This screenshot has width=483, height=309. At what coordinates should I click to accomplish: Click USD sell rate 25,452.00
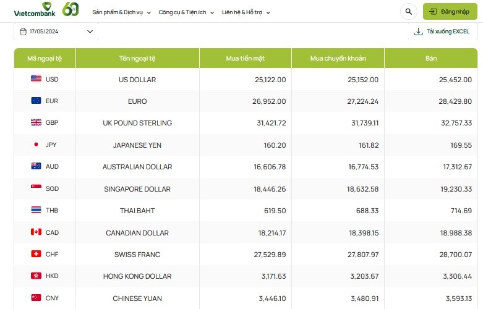pyautogui.click(x=455, y=80)
